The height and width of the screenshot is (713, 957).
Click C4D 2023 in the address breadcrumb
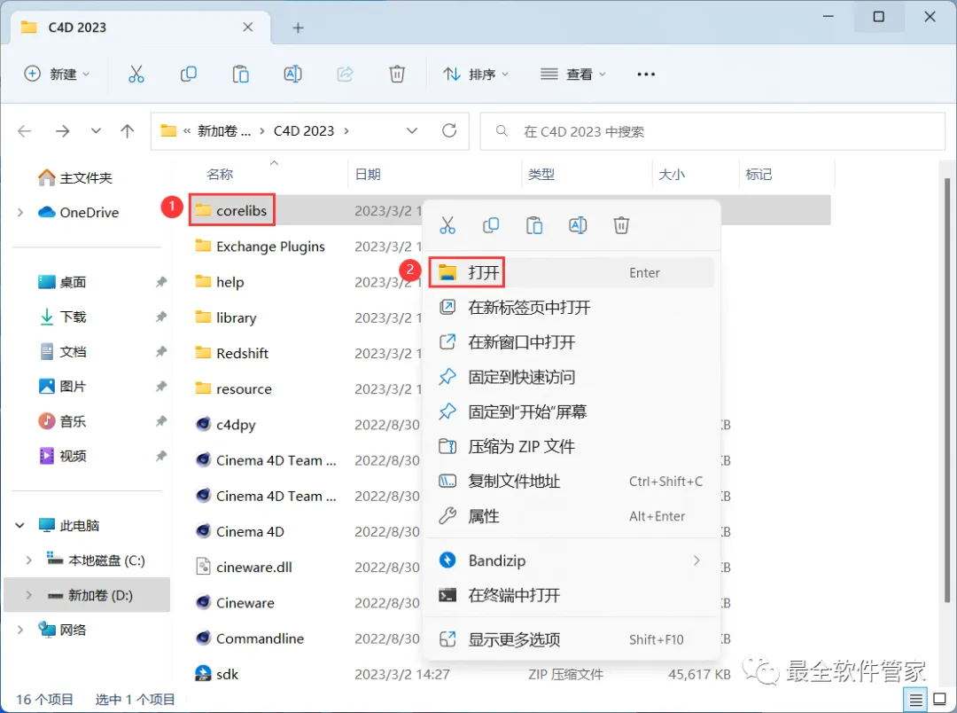coord(304,130)
